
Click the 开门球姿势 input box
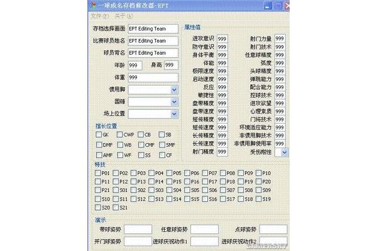pyautogui.click(x=138, y=242)
